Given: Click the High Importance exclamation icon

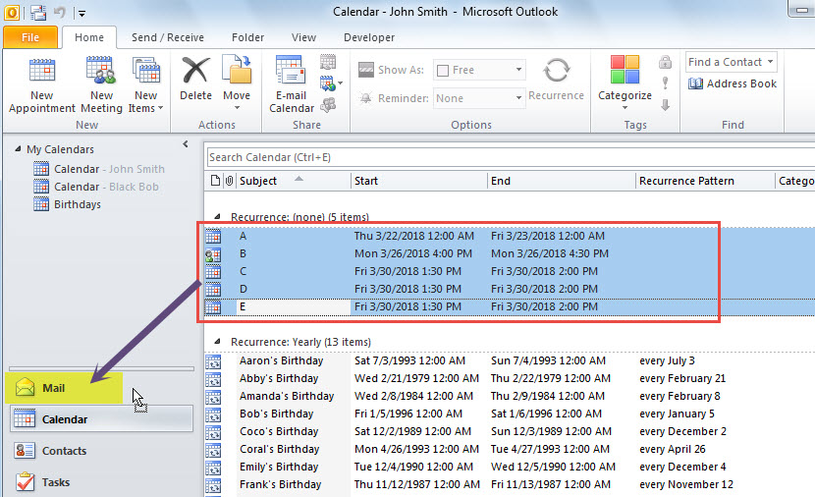Looking at the screenshot, I should coord(666,83).
